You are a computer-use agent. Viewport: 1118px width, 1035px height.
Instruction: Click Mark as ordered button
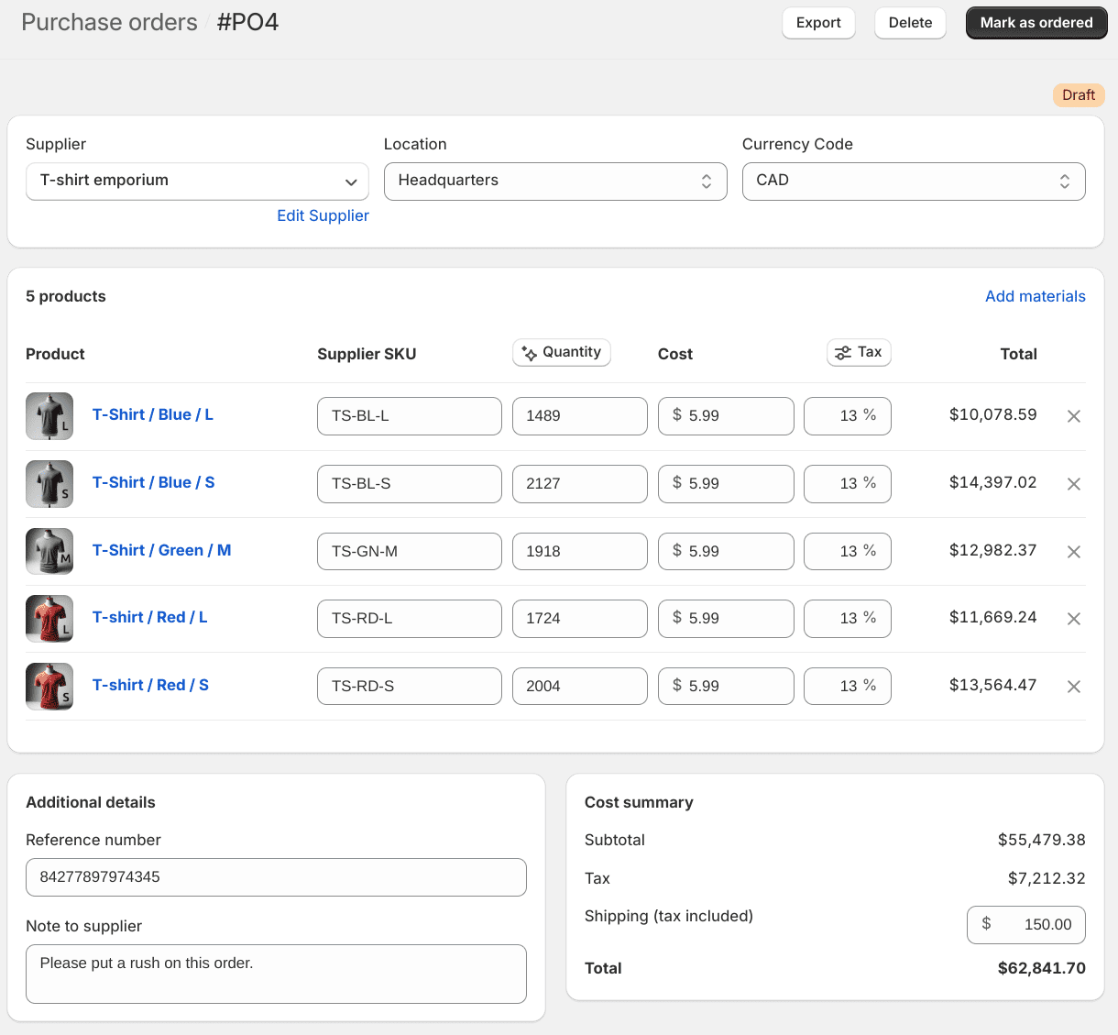point(1036,23)
